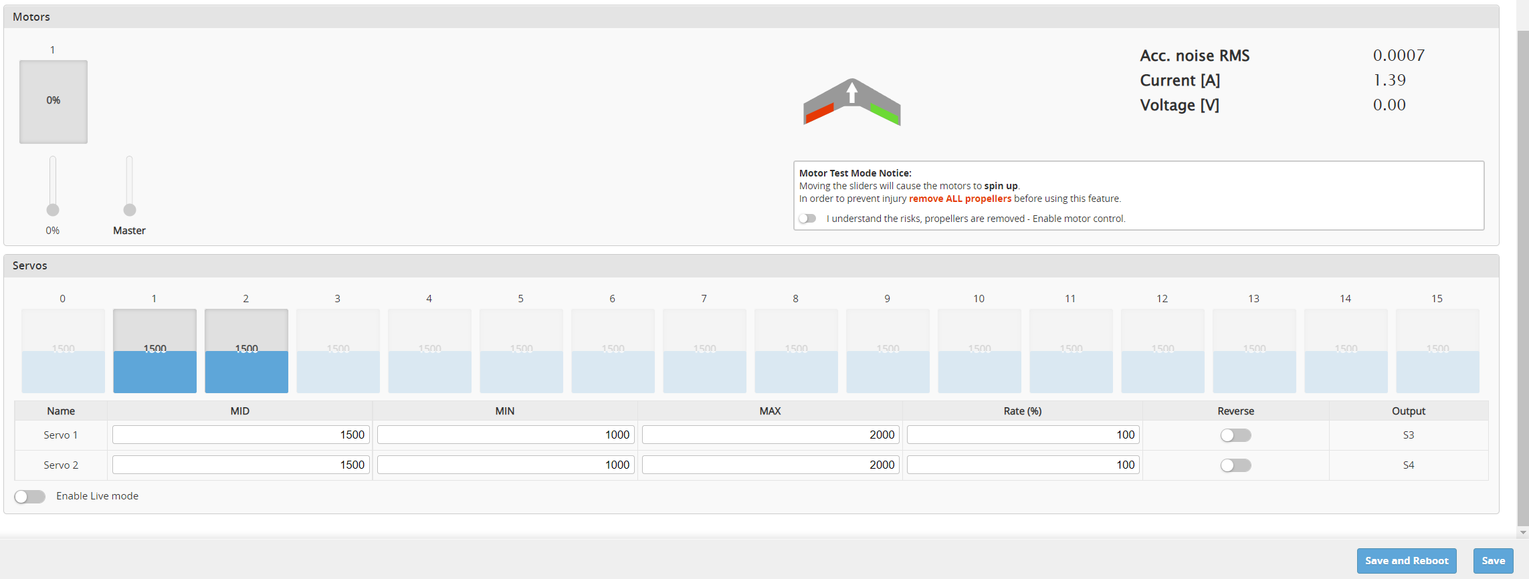Click the 'Servo 2' name cell

[x=61, y=465]
